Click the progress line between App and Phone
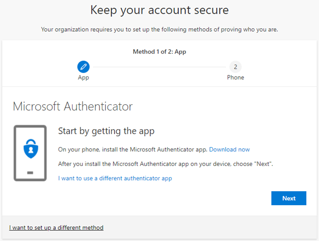Viewport: 319px width, 241px height. point(159,67)
